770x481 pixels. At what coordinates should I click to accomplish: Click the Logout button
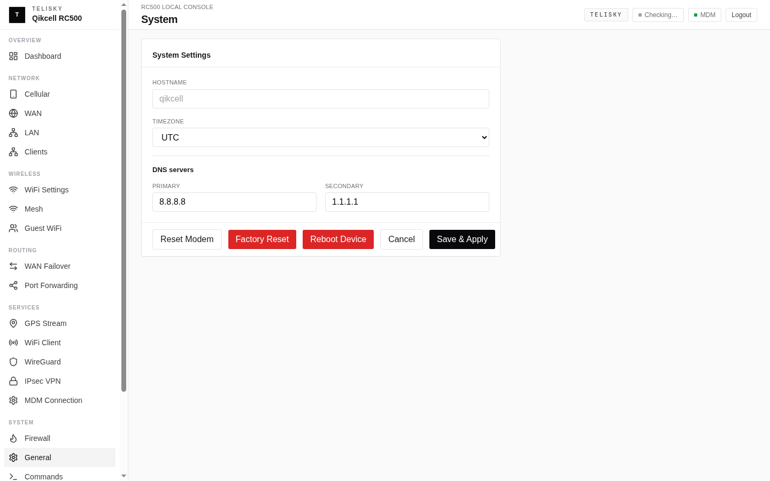click(741, 15)
